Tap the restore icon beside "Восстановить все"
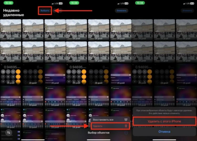The image size is (197, 141). point(126,120)
